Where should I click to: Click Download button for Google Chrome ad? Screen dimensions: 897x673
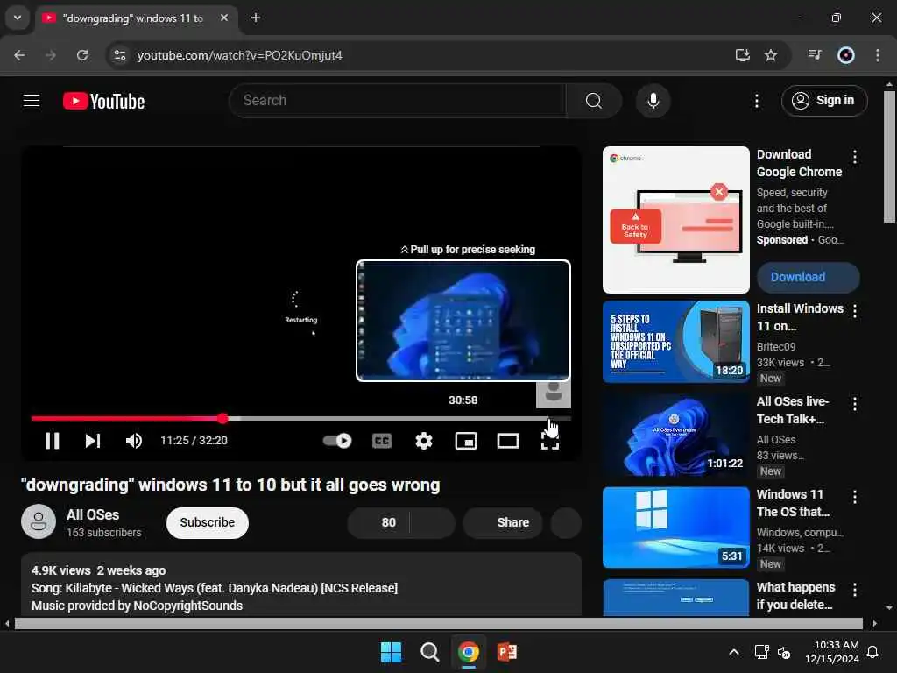tap(808, 277)
